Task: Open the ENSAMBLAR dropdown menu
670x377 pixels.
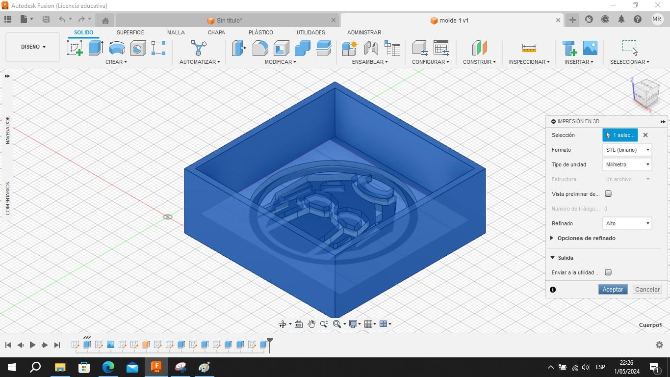Action: 370,62
